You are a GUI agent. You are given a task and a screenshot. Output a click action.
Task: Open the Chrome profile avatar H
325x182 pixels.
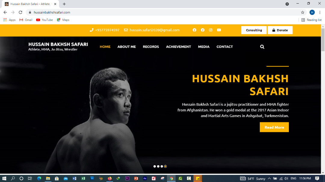[x=312, y=12]
